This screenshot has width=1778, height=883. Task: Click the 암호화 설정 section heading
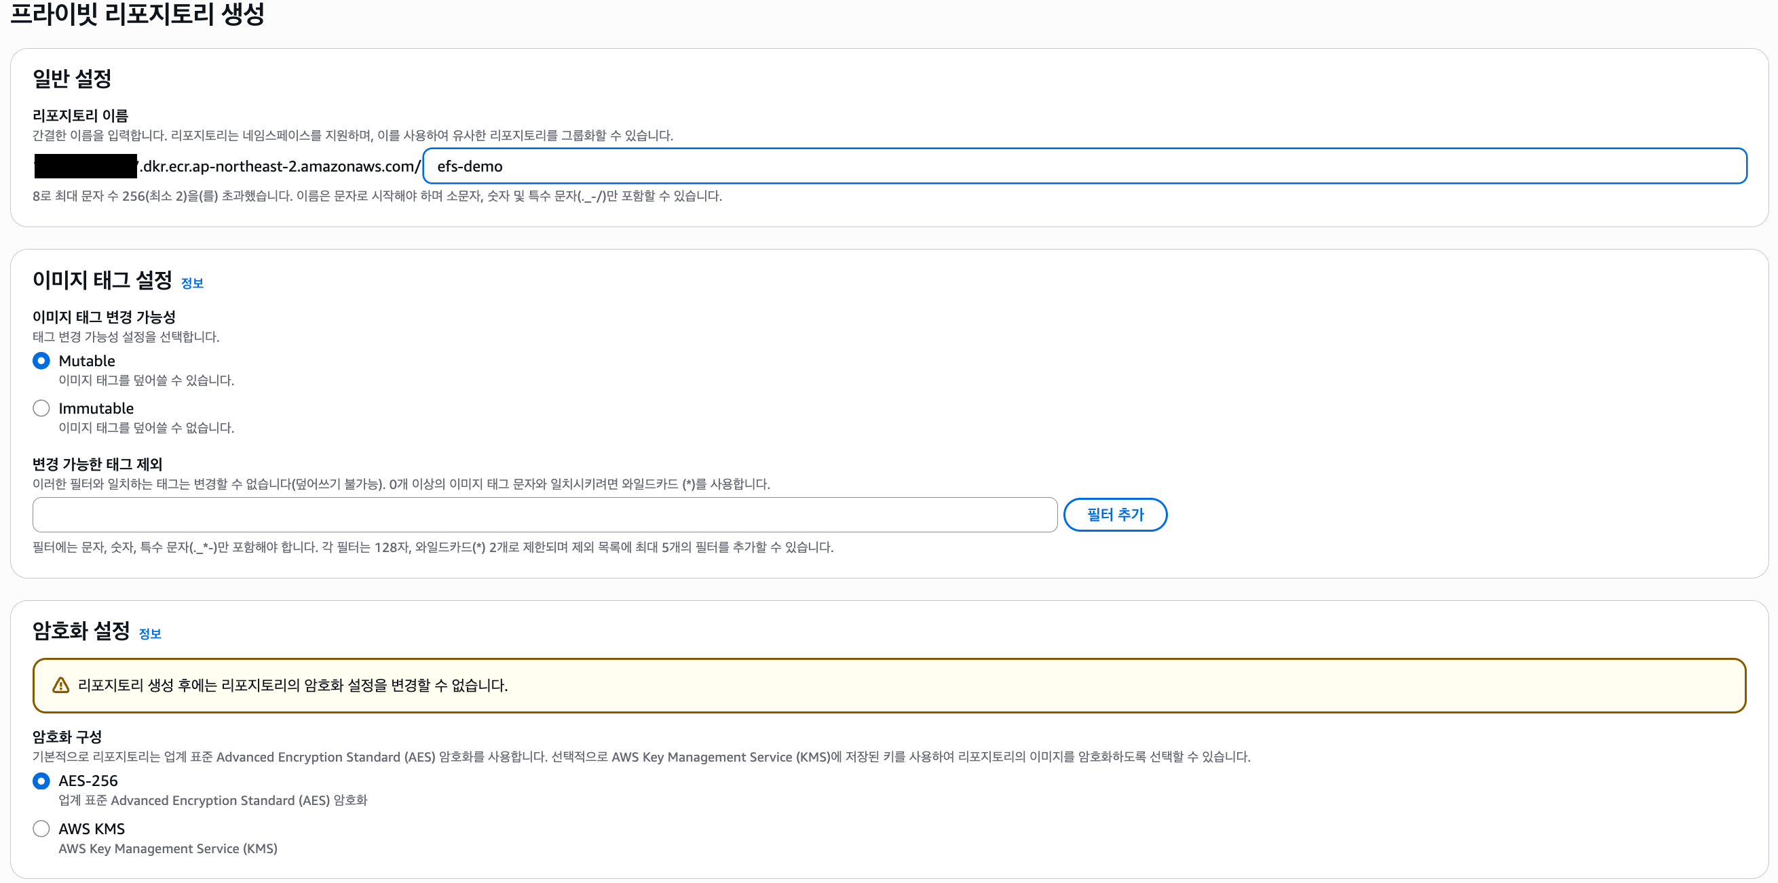coord(81,631)
